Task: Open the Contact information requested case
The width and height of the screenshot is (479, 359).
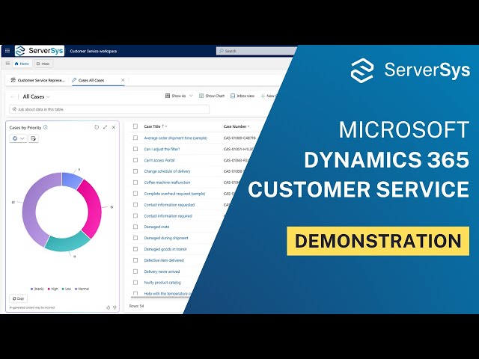Action: point(169,205)
